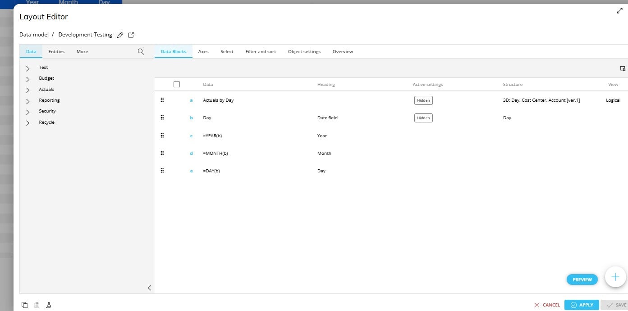Open the Select tab
The width and height of the screenshot is (628, 311).
point(227,52)
